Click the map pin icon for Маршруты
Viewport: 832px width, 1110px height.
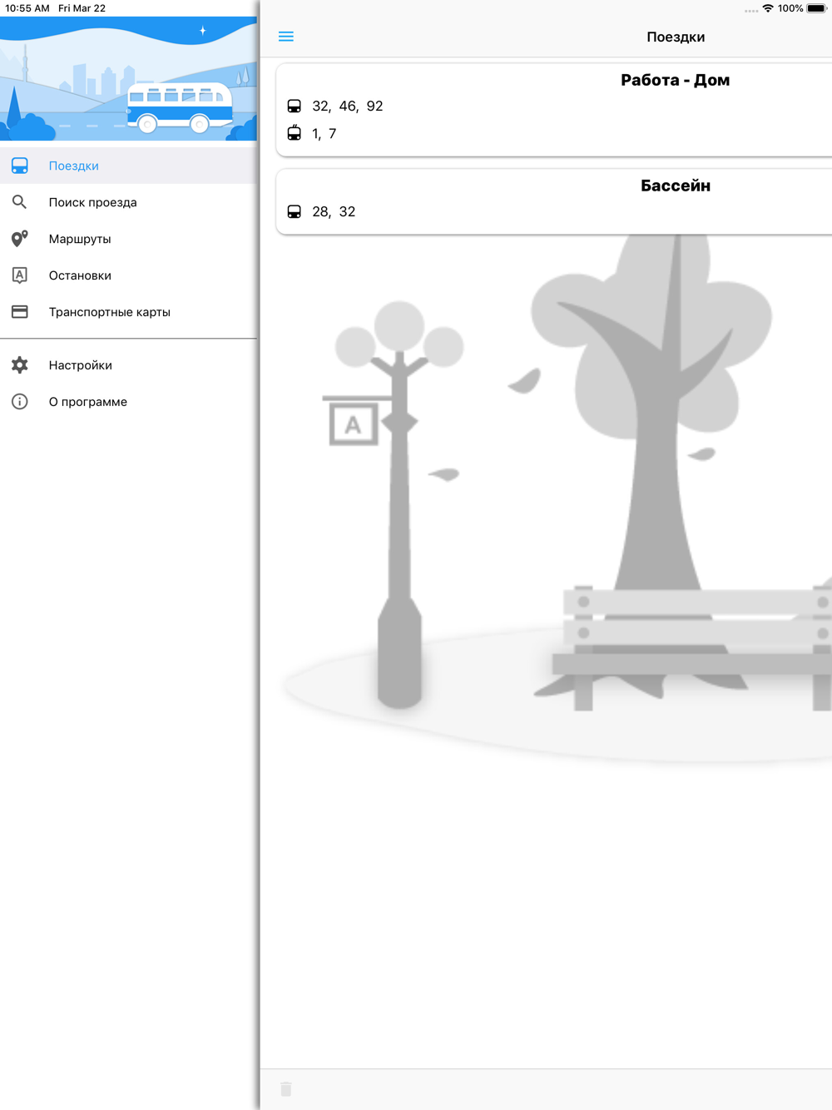click(20, 239)
